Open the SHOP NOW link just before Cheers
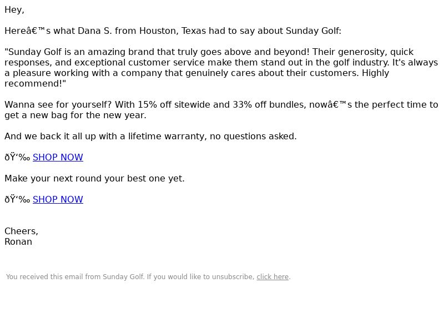The height and width of the screenshot is (333, 444). pos(58,199)
